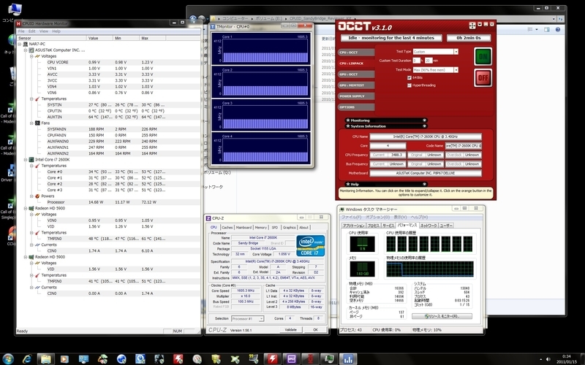Switch to the Graphics tab in CPU-Z
585x365 pixels.
click(x=289, y=228)
